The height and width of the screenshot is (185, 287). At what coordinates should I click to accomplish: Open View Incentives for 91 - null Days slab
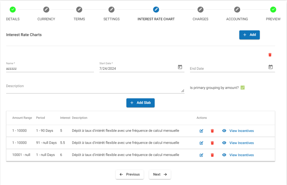pos(242,143)
